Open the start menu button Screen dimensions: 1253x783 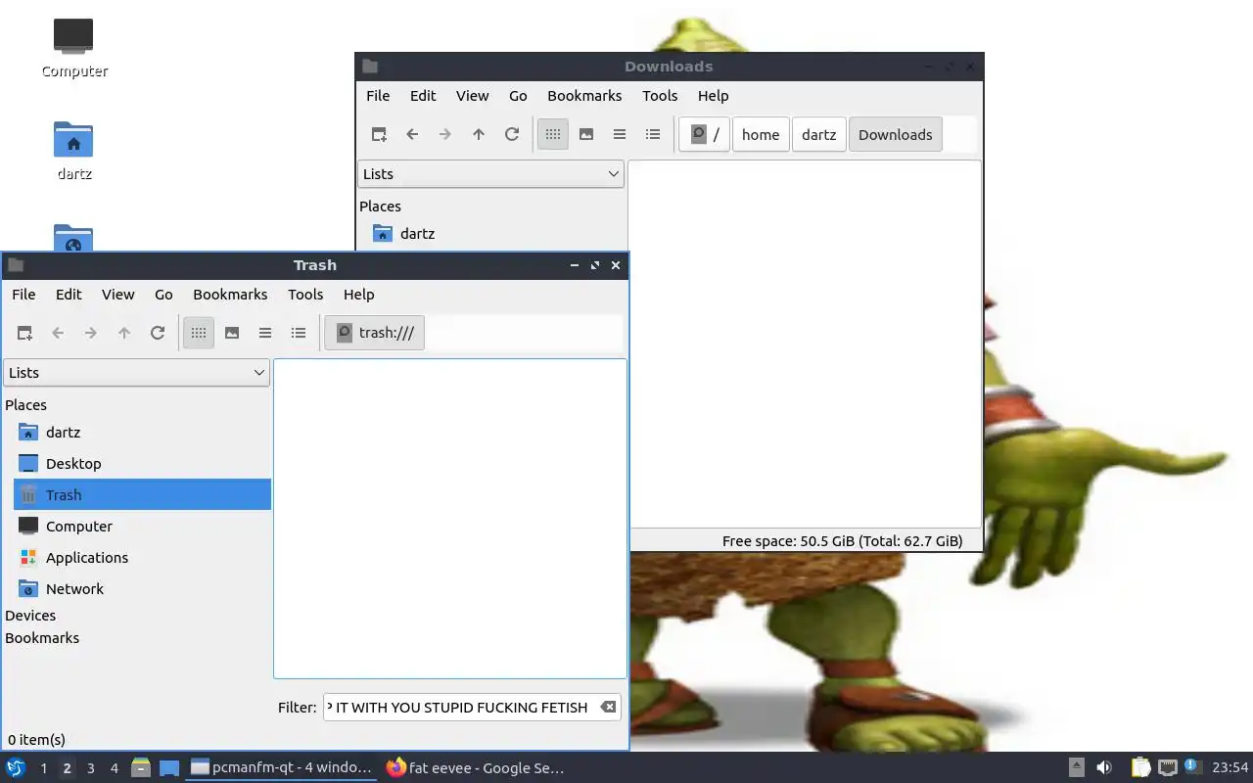[x=16, y=767]
